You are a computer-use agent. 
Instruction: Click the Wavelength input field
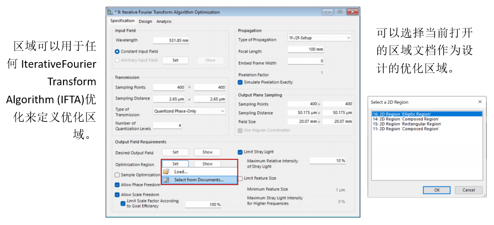[171, 40]
